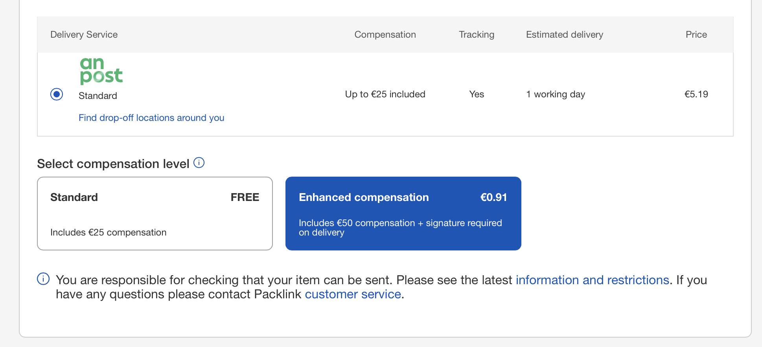Select the An Post Standard radio button
This screenshot has height=347, width=762.
click(x=57, y=94)
